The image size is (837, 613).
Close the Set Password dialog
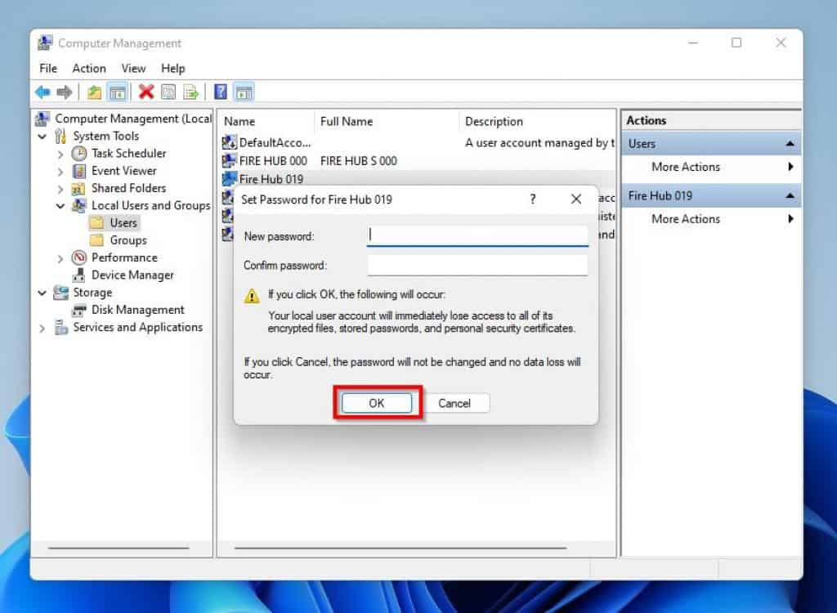point(576,199)
